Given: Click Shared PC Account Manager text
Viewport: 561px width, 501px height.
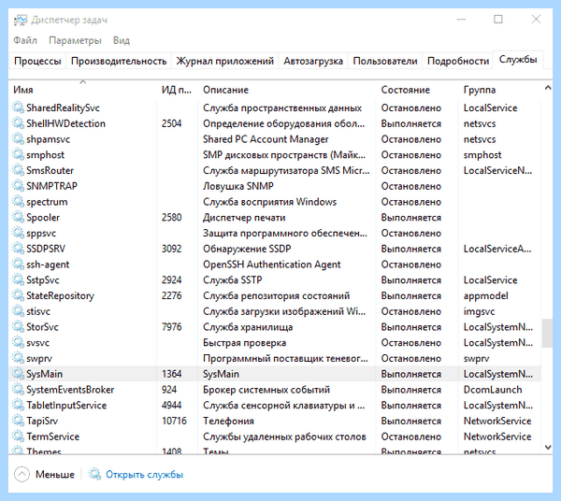Looking at the screenshot, I should [x=266, y=139].
